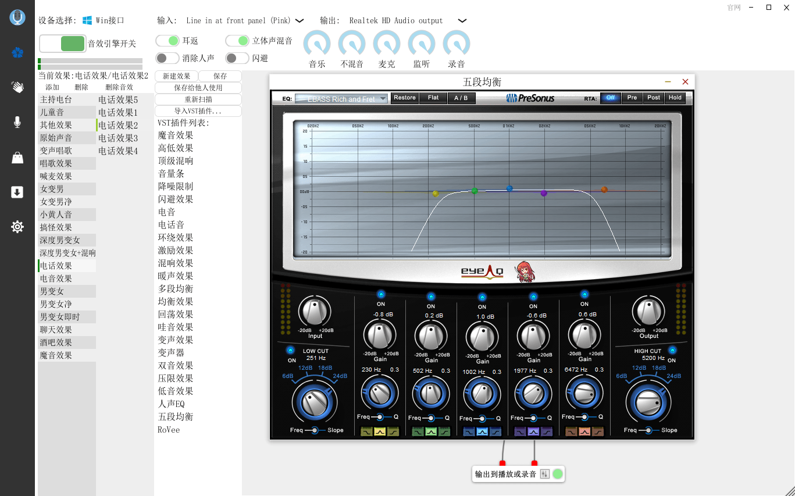Click the anime character icon under the EQ graph
This screenshot has height=496, width=795.
pyautogui.click(x=525, y=271)
